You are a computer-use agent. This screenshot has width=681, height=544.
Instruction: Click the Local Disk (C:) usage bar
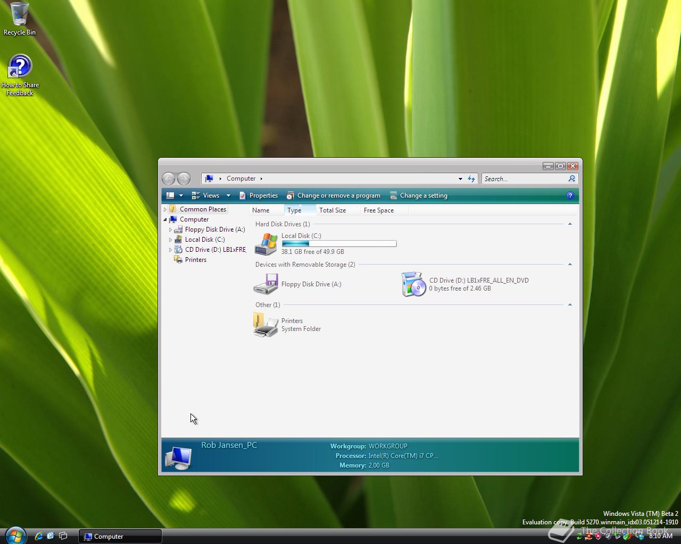click(x=339, y=244)
